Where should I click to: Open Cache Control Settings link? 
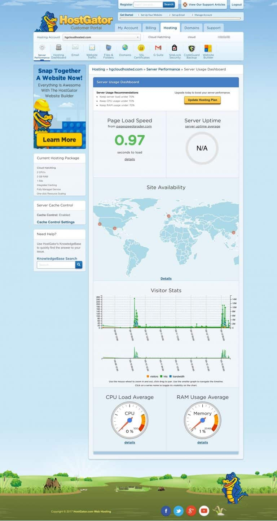pos(56,222)
